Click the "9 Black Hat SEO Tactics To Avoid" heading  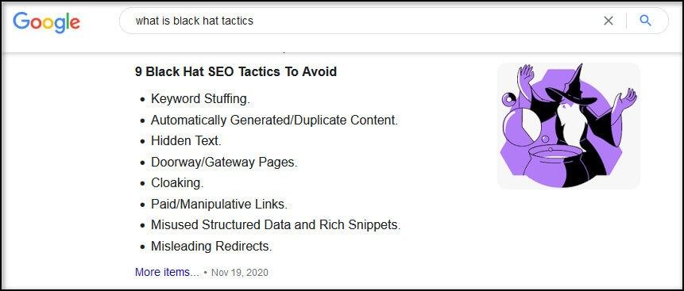click(x=236, y=71)
